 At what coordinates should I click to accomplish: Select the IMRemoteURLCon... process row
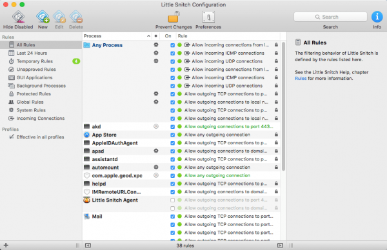[x=181, y=191]
